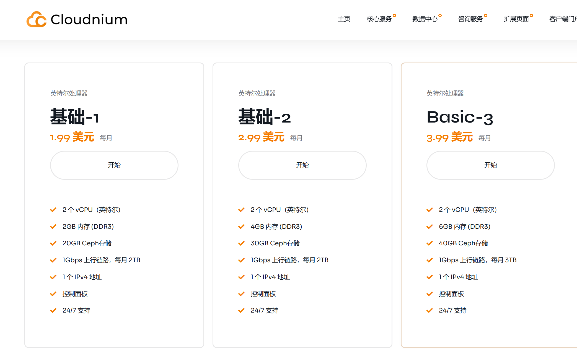
Task: Open the 主页 menu item
Action: coord(344,19)
